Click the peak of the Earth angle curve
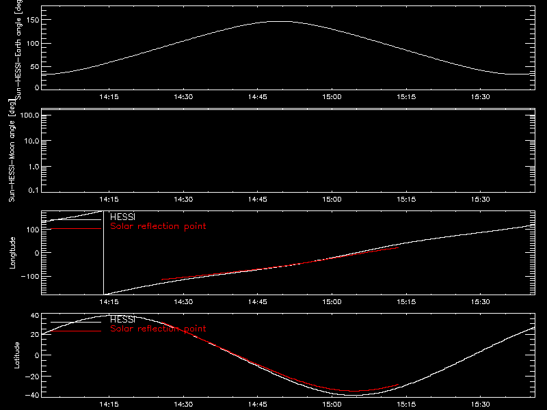Viewport: 547px width, 410px height. (x=280, y=22)
